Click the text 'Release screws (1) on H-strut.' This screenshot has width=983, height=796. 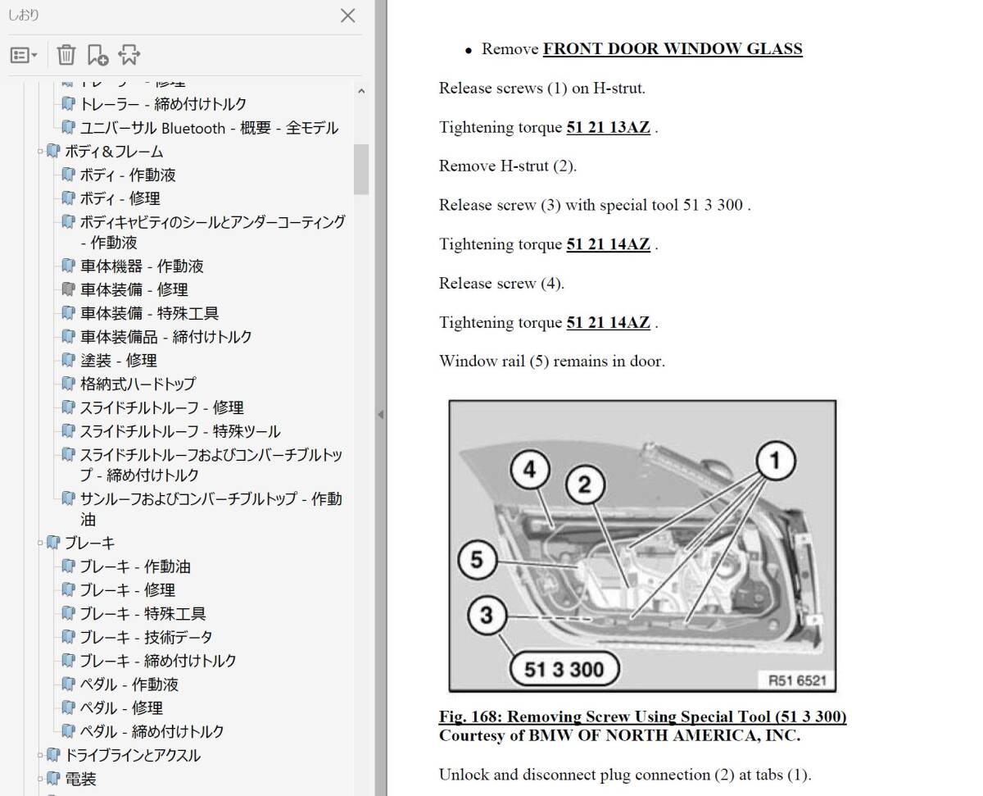(x=542, y=88)
